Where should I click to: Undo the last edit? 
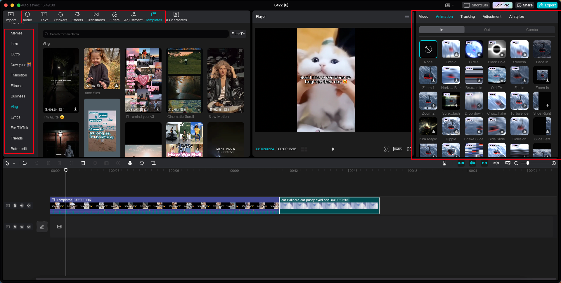click(25, 163)
